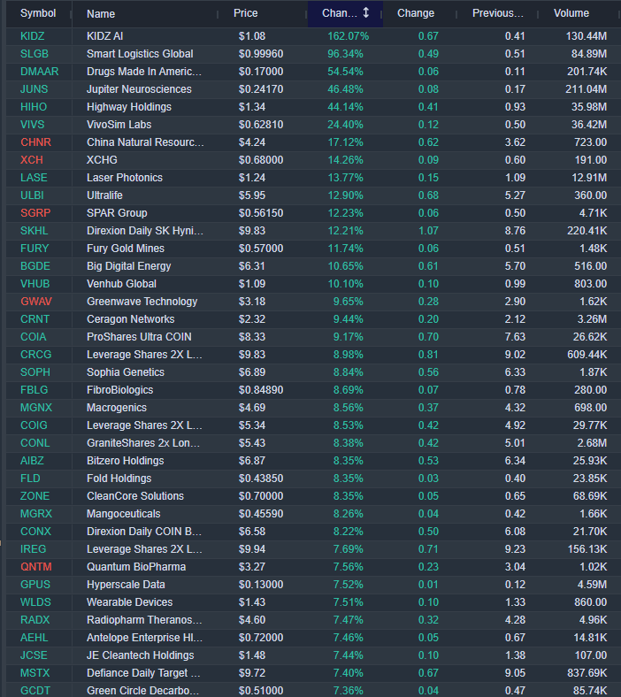Image resolution: width=621 pixels, height=697 pixels.
Task: Select the MGNX symbol
Action: coord(36,408)
